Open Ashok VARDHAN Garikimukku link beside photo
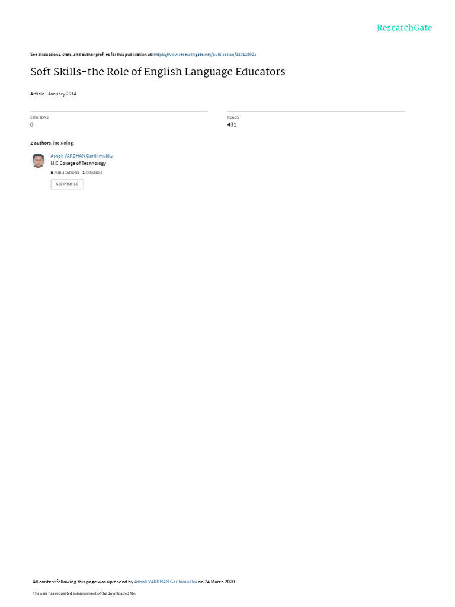Viewport: 455px width, 607px height. (82, 156)
